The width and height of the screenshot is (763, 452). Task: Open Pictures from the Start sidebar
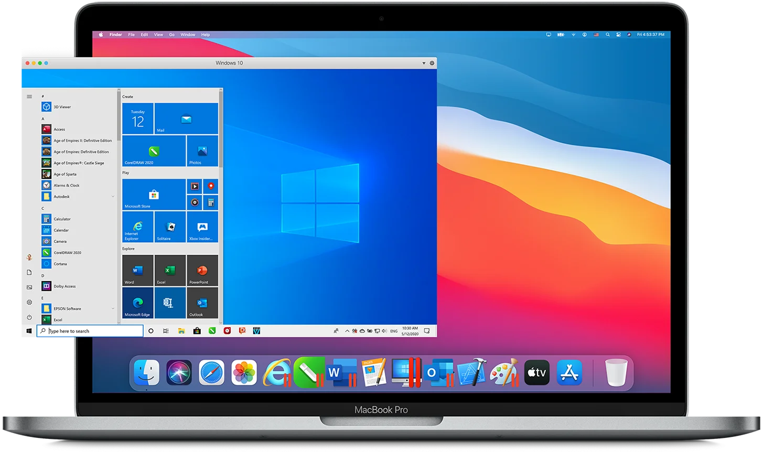tap(29, 287)
